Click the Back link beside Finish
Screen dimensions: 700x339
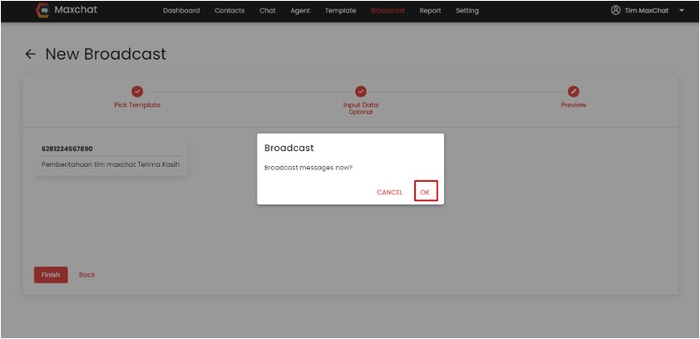(x=86, y=275)
